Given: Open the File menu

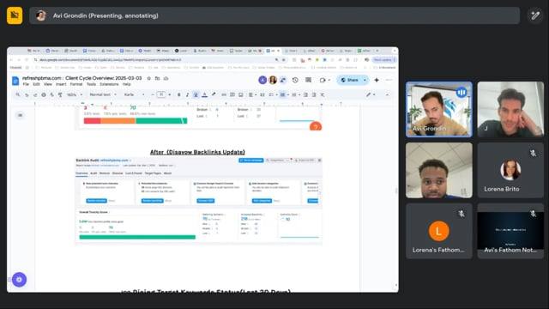Looking at the screenshot, I should point(26,84).
